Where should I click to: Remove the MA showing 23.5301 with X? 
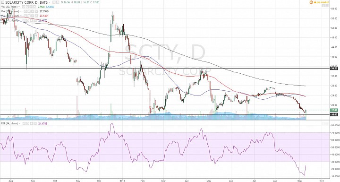coord(36,16)
